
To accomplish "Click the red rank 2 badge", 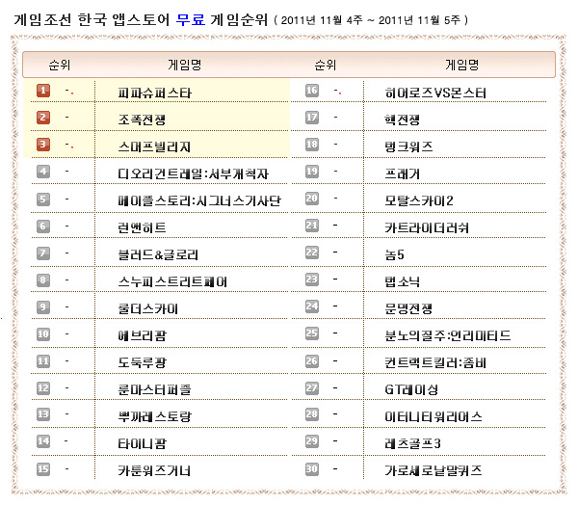I will [43, 118].
